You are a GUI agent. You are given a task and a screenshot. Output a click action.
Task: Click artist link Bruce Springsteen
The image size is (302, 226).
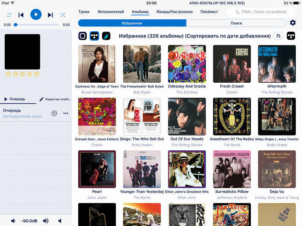(x=97, y=92)
